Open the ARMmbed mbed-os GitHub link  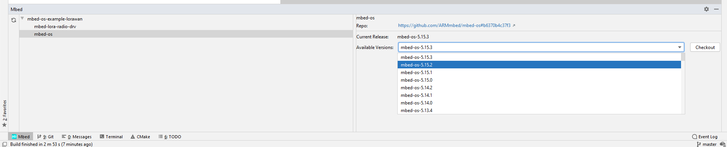click(454, 25)
